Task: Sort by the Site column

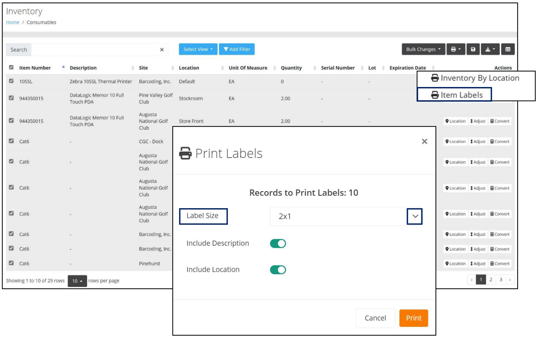Action: 173,68
